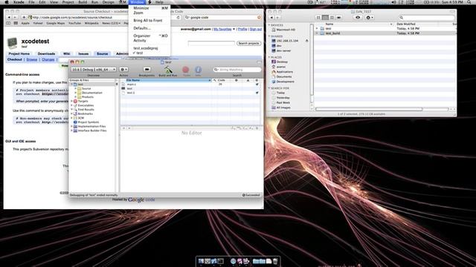The image size is (476, 267).
Task: Toggle the target checkbox for test.1 file
Action: [257, 93]
